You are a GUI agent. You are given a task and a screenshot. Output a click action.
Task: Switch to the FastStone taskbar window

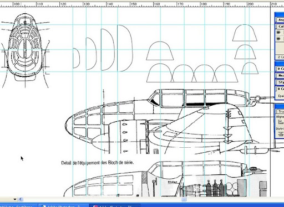(x=18, y=205)
